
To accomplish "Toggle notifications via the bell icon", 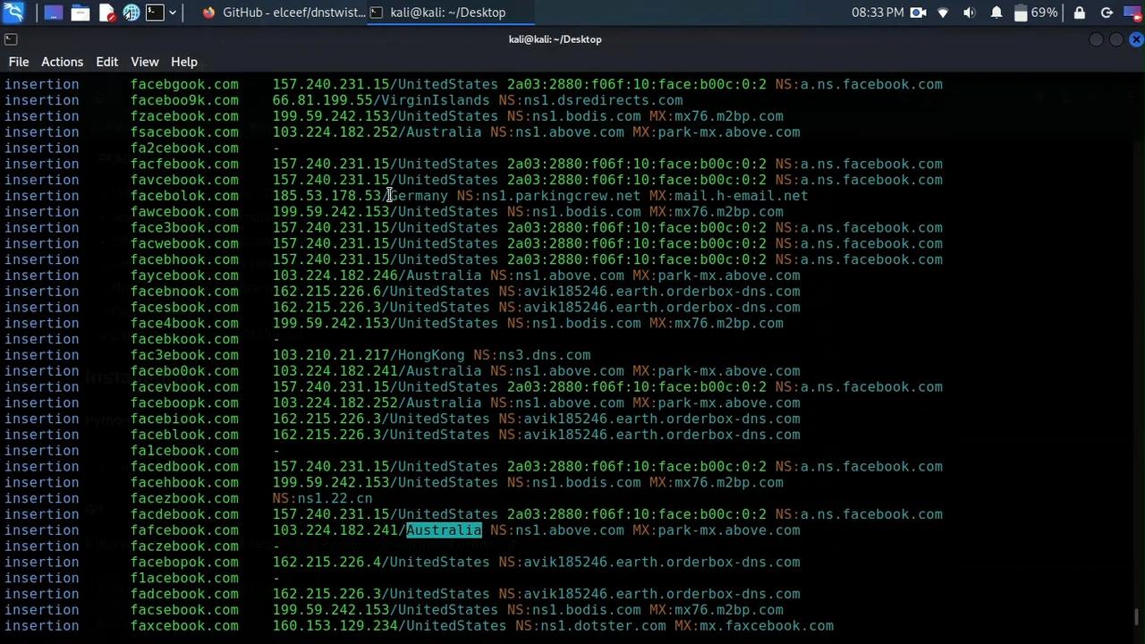I will point(997,13).
